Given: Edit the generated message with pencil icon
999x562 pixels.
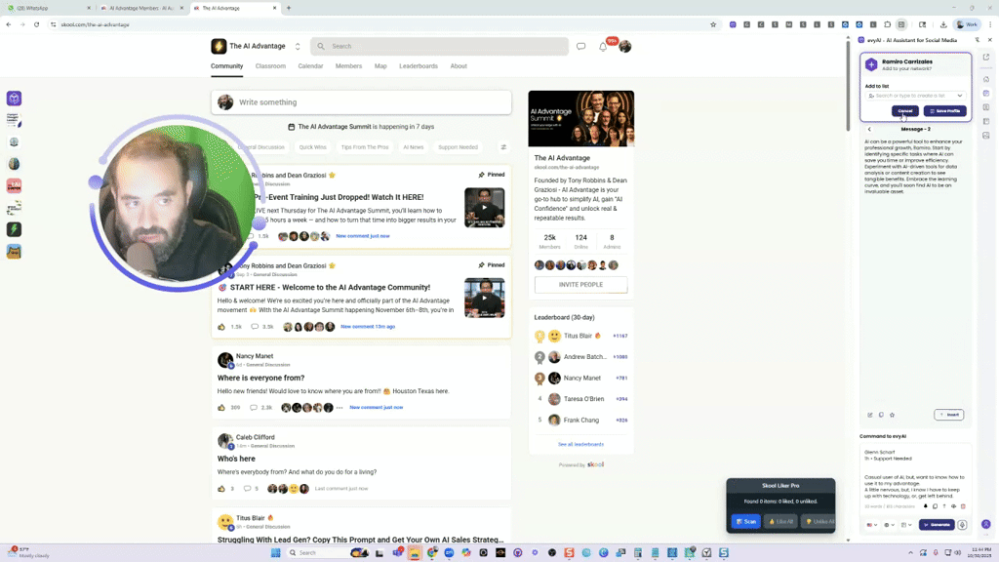Looking at the screenshot, I should 869,415.
